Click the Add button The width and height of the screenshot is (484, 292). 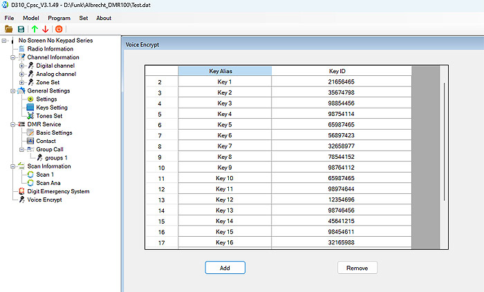(x=225, y=267)
